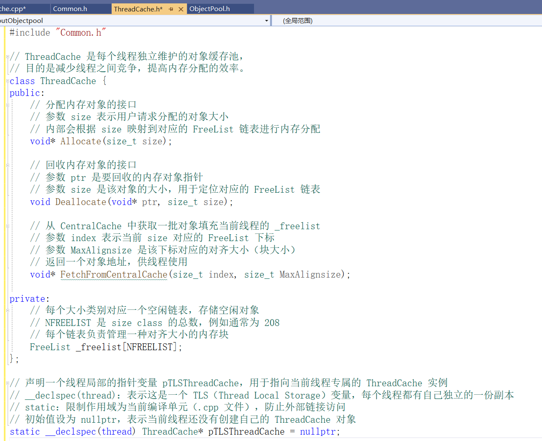Pin the ThreadCache.h tab

coord(171,9)
